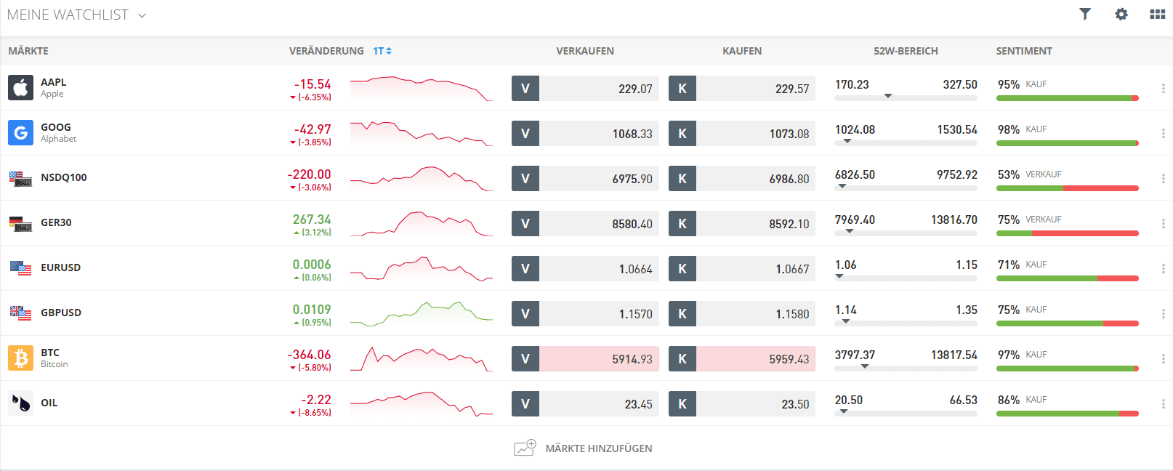Sort by Märkte column header
This screenshot has height=471, width=1173.
tap(28, 51)
